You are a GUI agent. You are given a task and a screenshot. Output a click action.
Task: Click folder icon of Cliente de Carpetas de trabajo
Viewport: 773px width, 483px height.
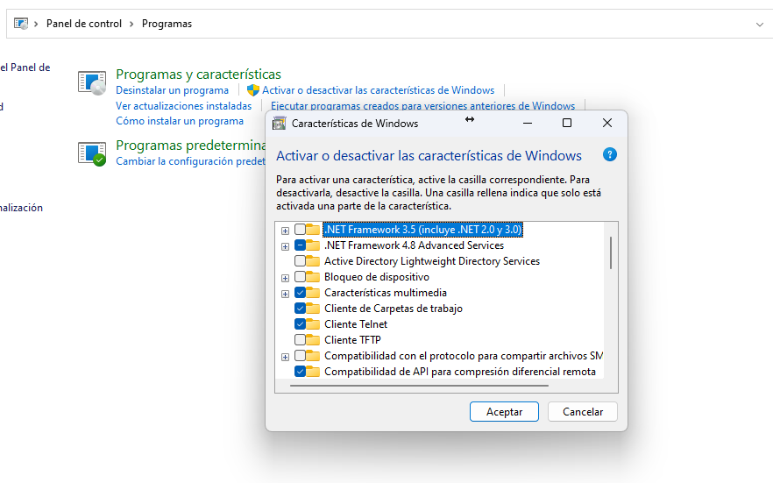click(313, 308)
